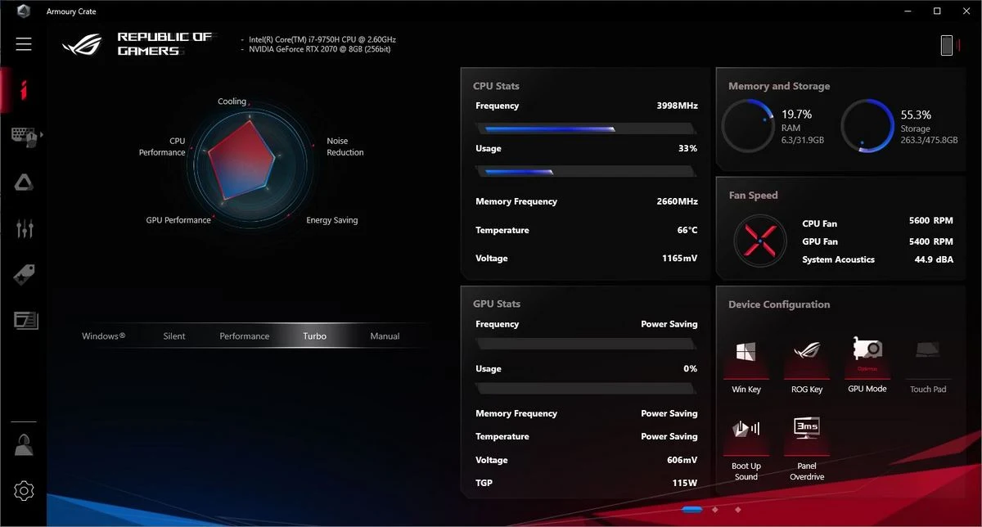Click the 3998MHz frequency value
This screenshot has height=527, width=982.
(x=677, y=106)
